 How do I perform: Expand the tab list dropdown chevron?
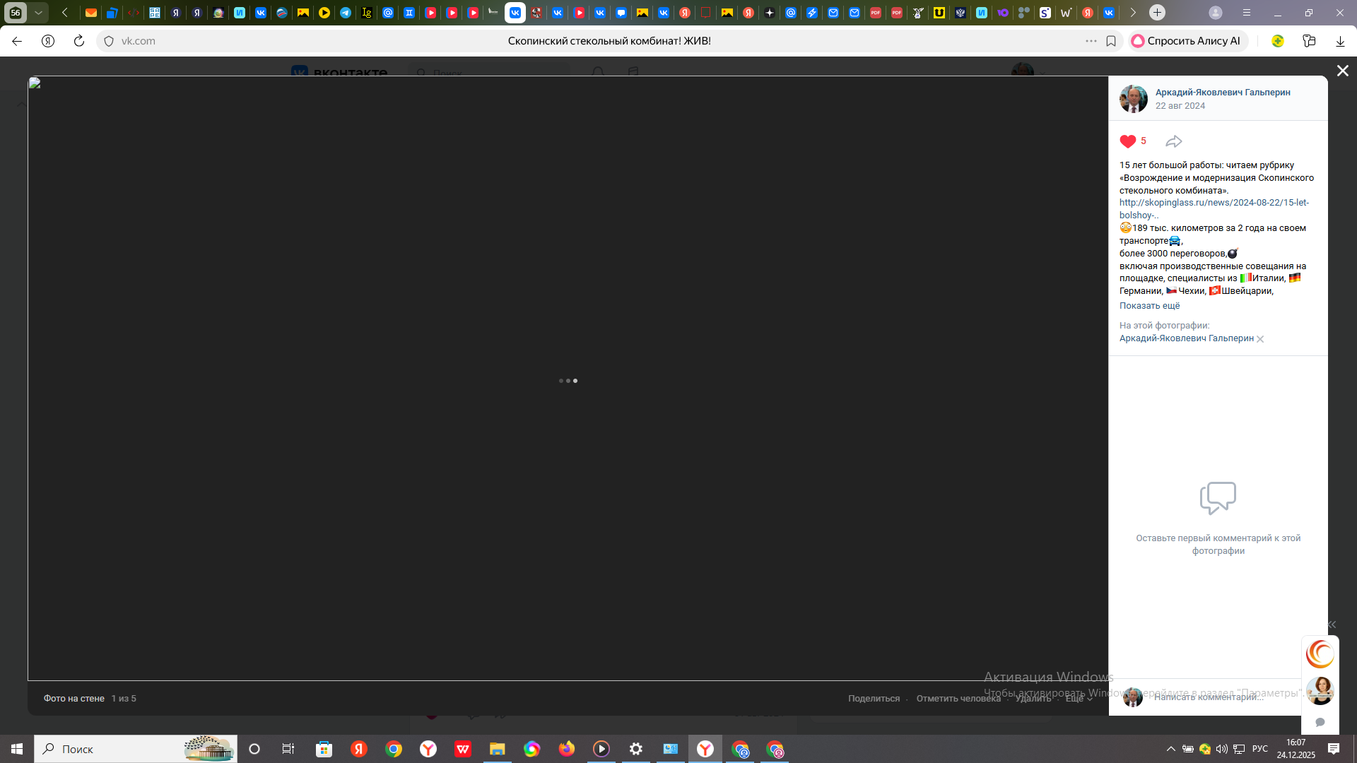tap(38, 13)
